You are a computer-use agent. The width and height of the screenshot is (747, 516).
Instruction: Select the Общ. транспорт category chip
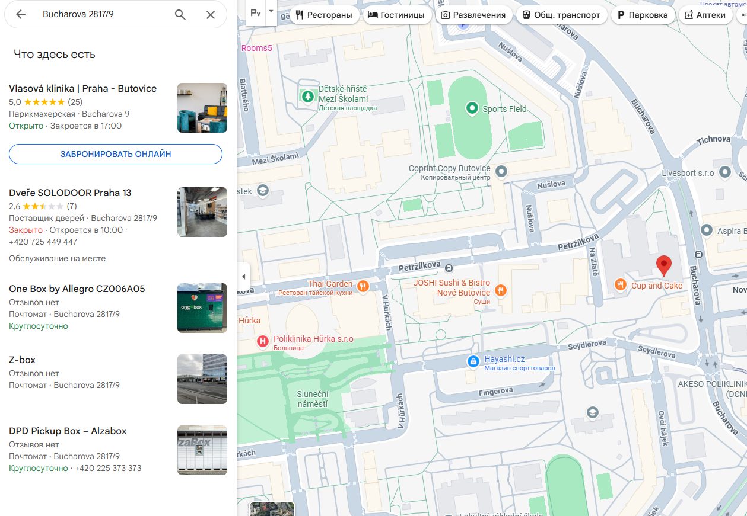tap(561, 15)
